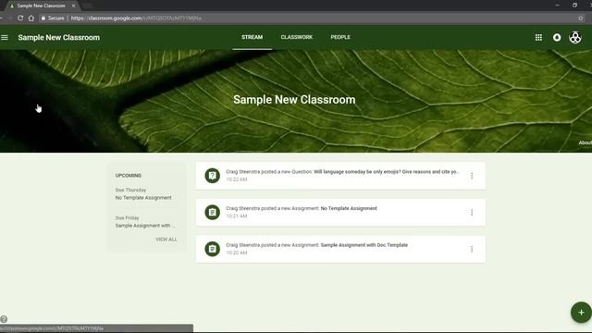
Task: Open the Google apps grid
Action: click(x=538, y=37)
